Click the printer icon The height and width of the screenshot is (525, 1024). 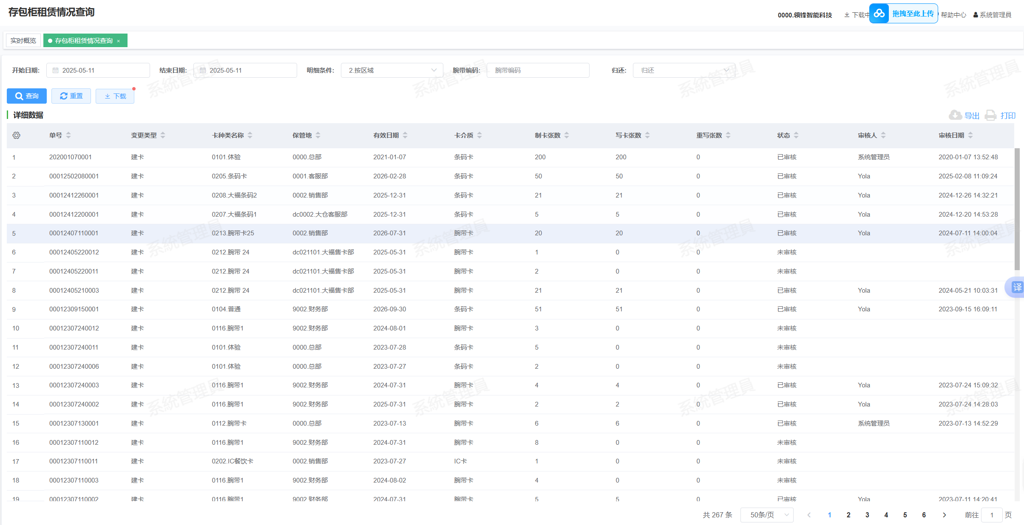pos(991,115)
